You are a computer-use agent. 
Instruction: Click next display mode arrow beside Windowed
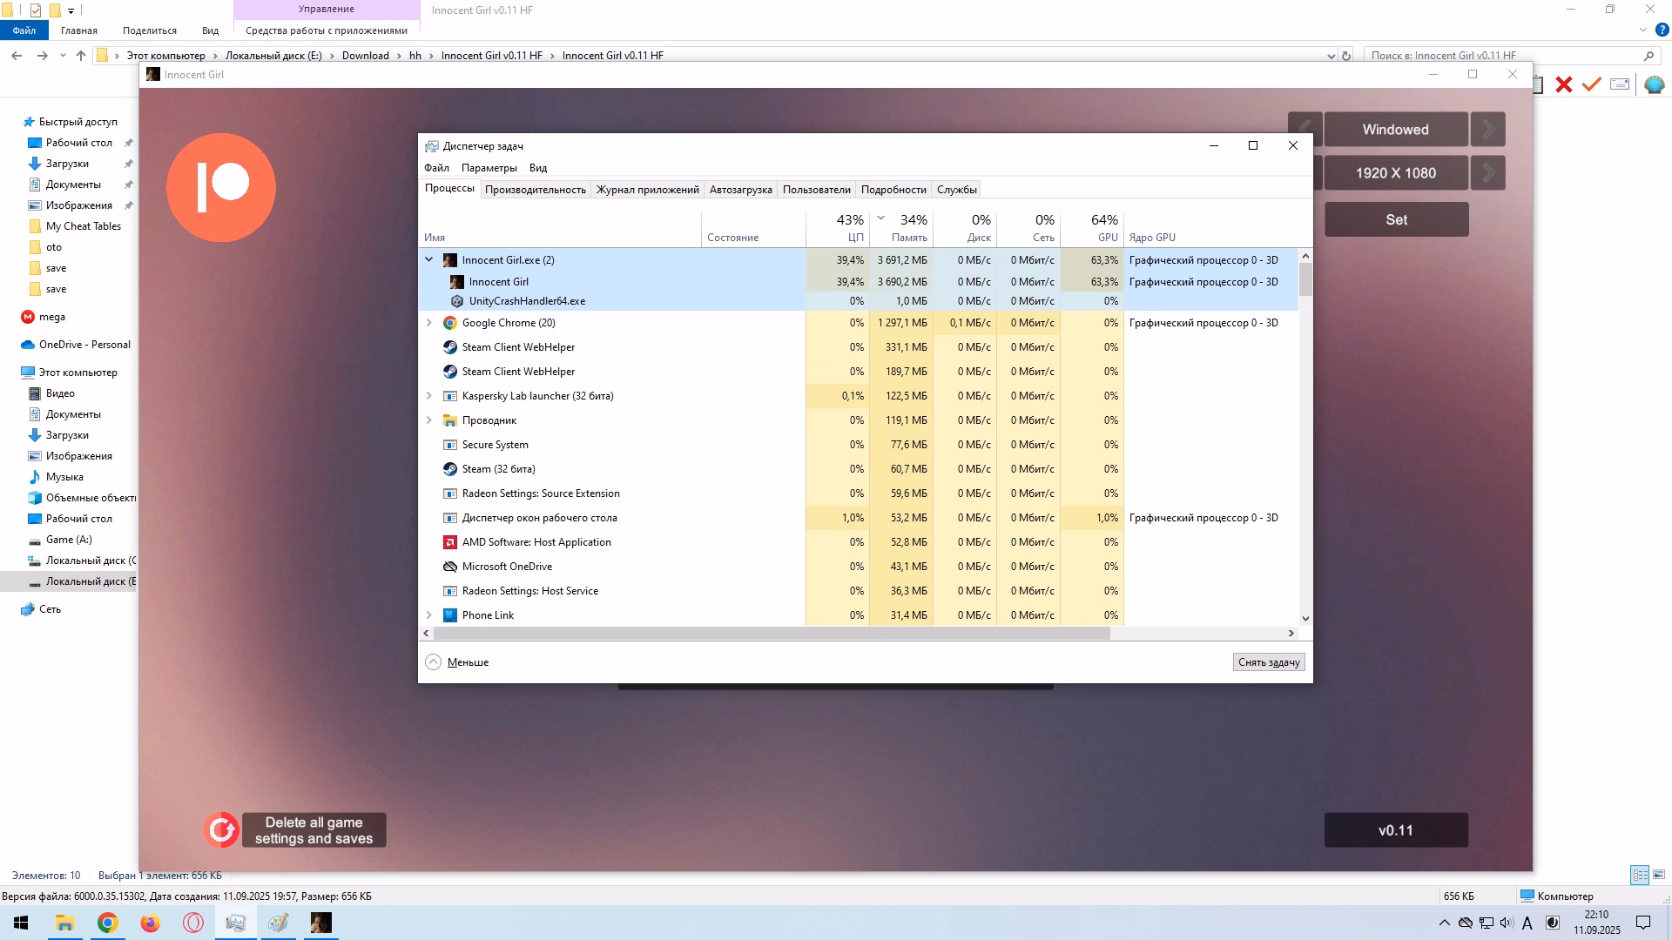[1488, 130]
